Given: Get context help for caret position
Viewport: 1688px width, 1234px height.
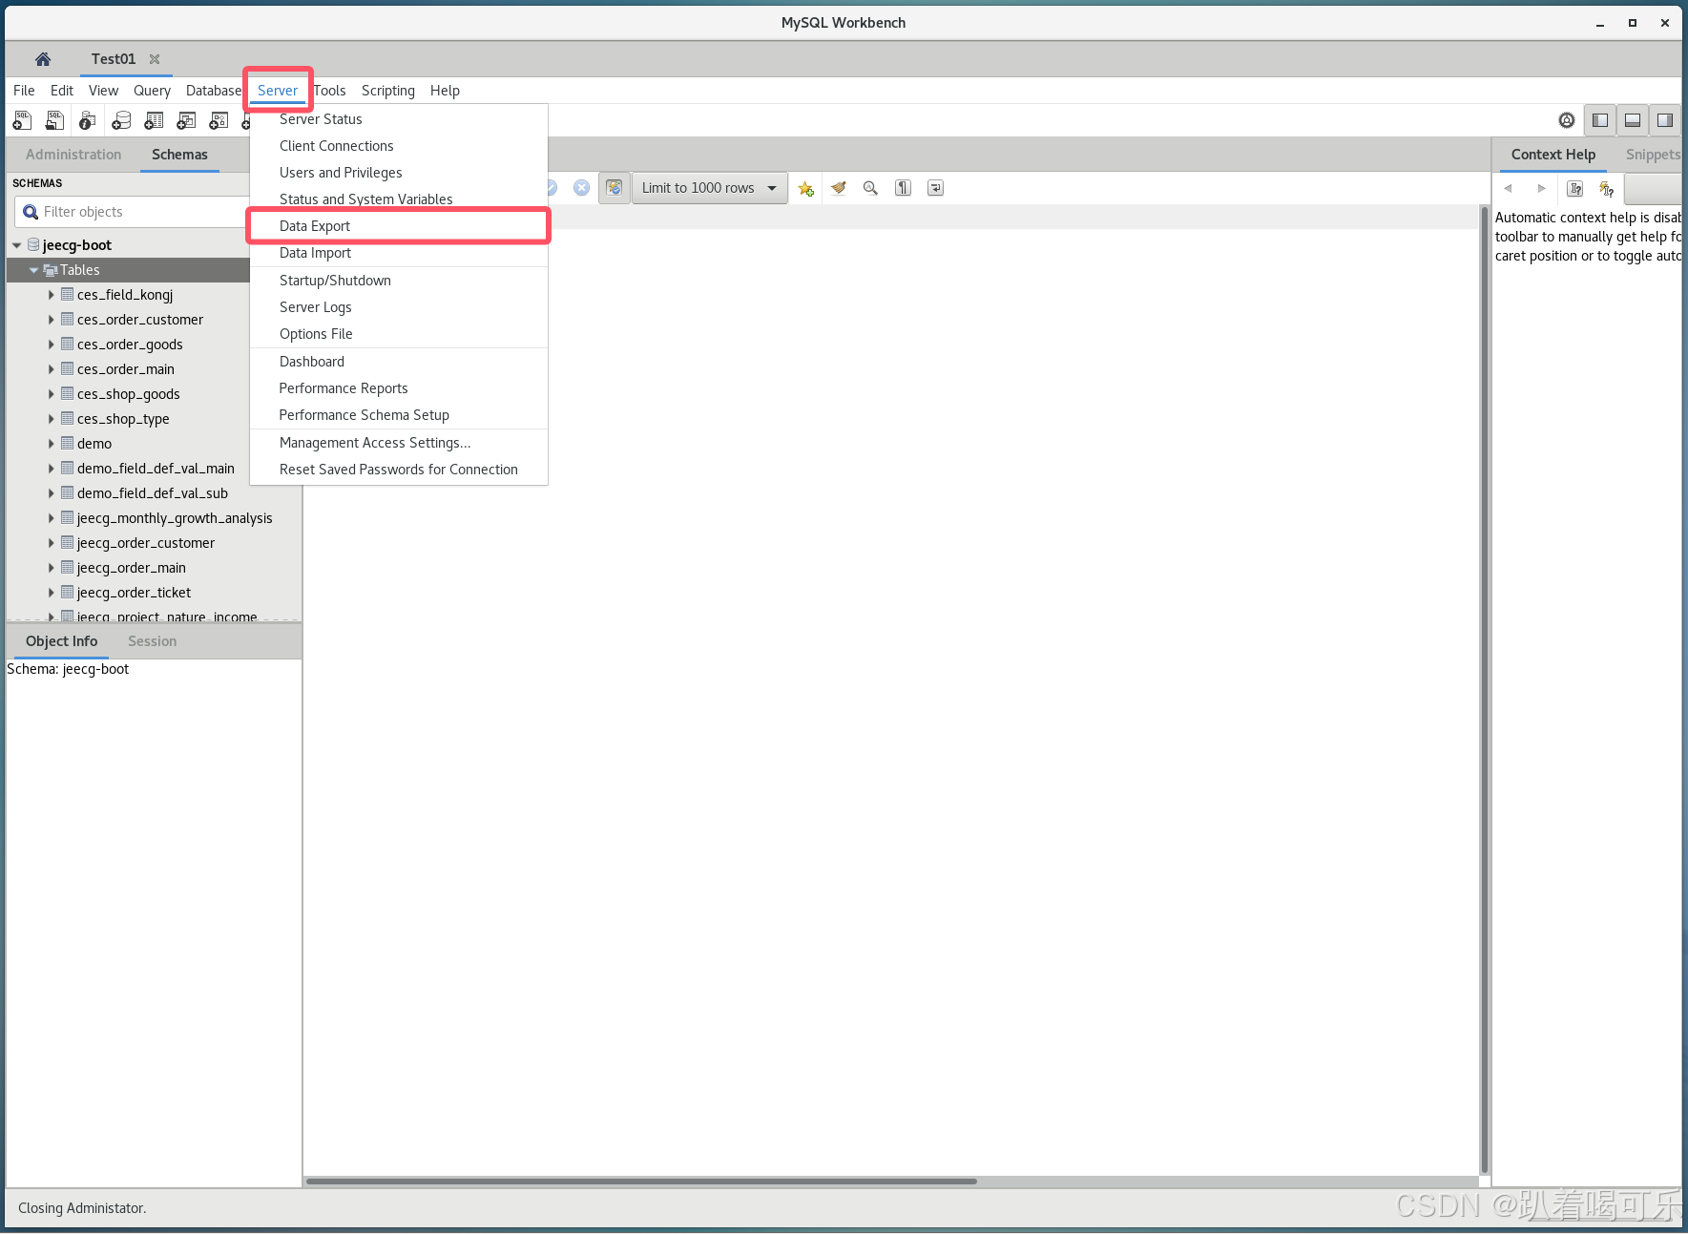Looking at the screenshot, I should [1575, 188].
